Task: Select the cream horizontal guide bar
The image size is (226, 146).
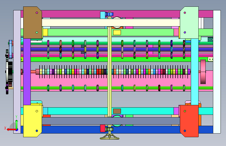Action: pyautogui.click(x=111, y=23)
